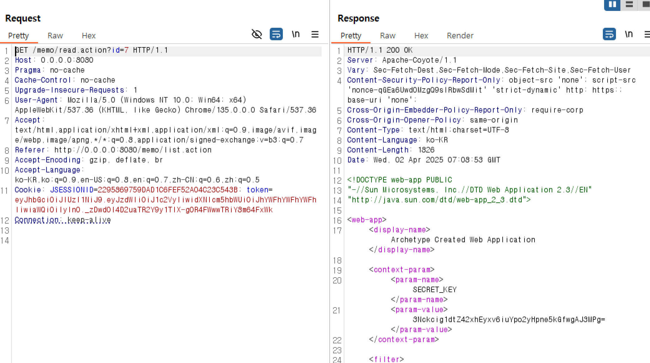650x363 pixels.
Task: Switch to tabbed single-pane layout icon
Action: pos(645,5)
